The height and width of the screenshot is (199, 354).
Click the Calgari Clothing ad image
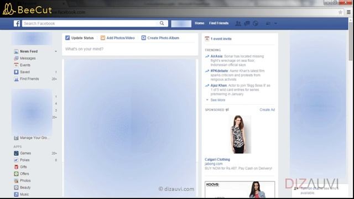(240, 134)
